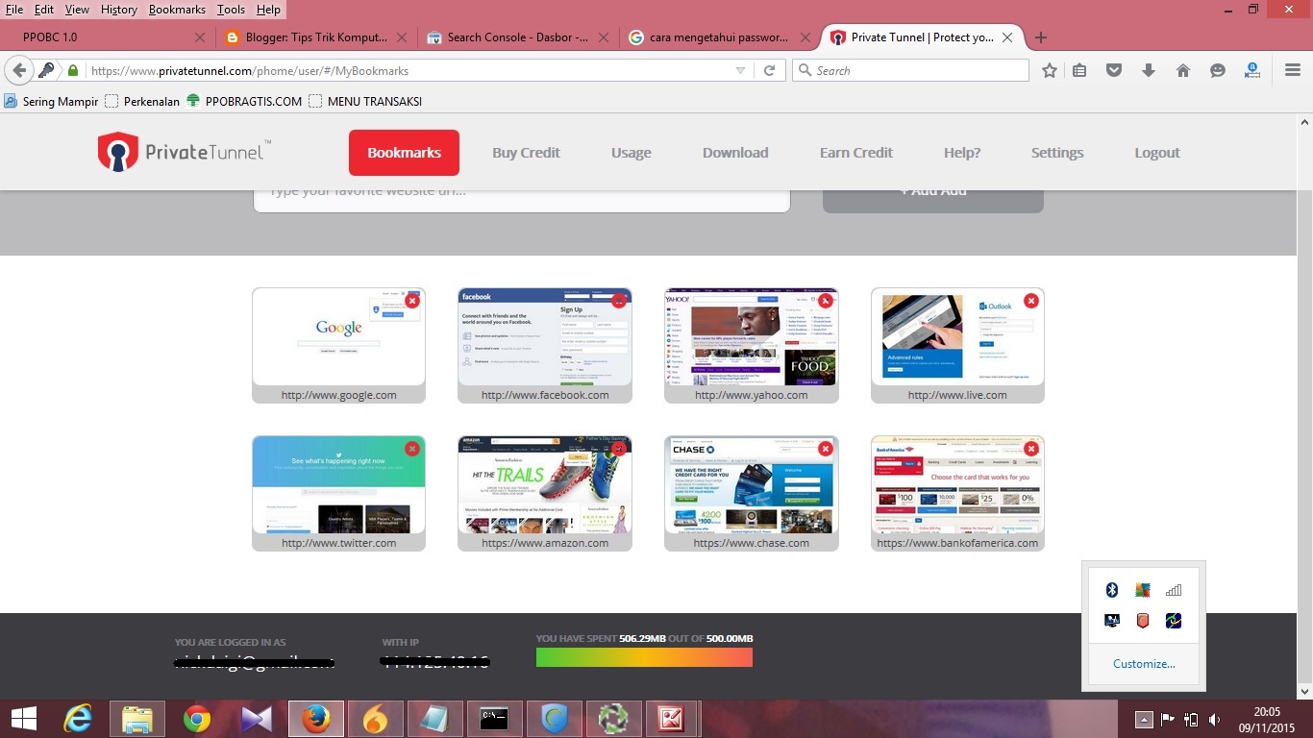Remove the google.com bookmark
This screenshot has width=1313, height=738.
(x=412, y=301)
